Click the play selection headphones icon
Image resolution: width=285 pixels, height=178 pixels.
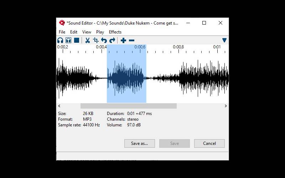[x=68, y=40]
